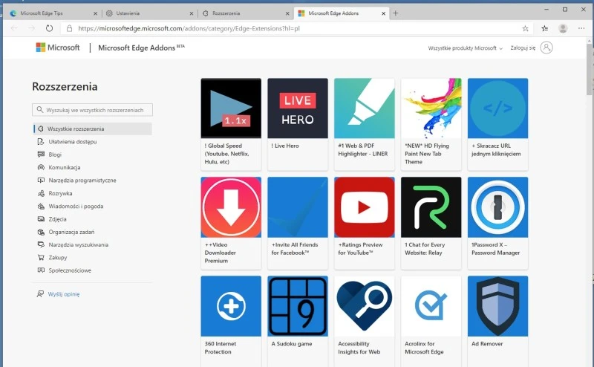Select Wiadomości i pogoda category
The height and width of the screenshot is (367, 594).
[x=76, y=207]
